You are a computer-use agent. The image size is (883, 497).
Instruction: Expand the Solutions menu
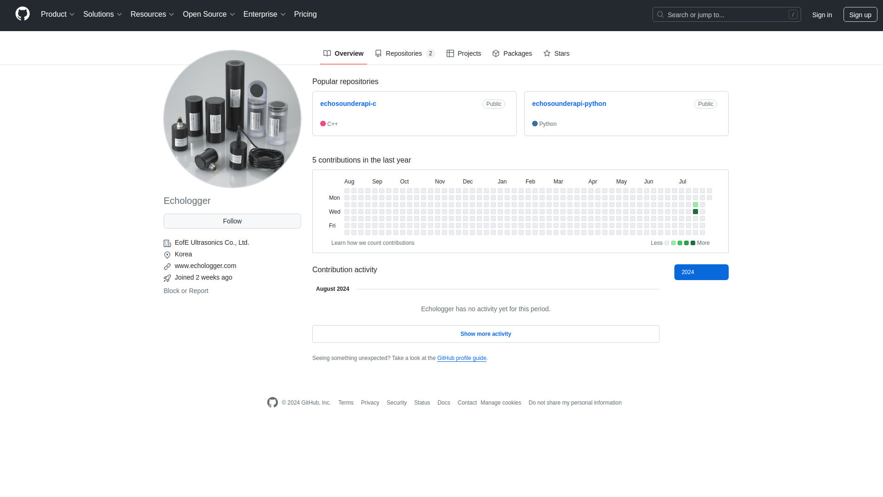(103, 14)
